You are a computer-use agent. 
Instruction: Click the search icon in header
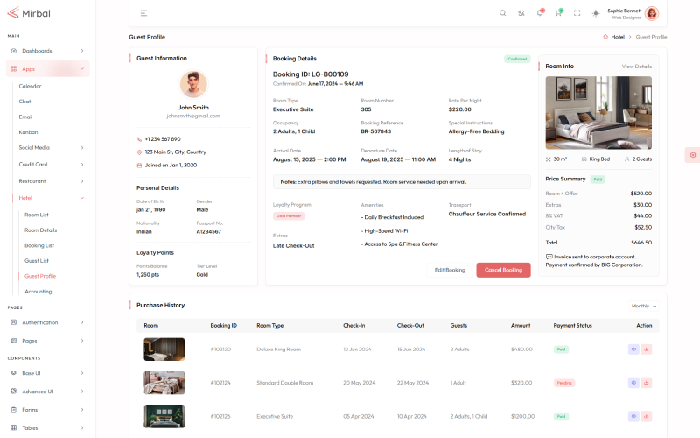pos(502,13)
